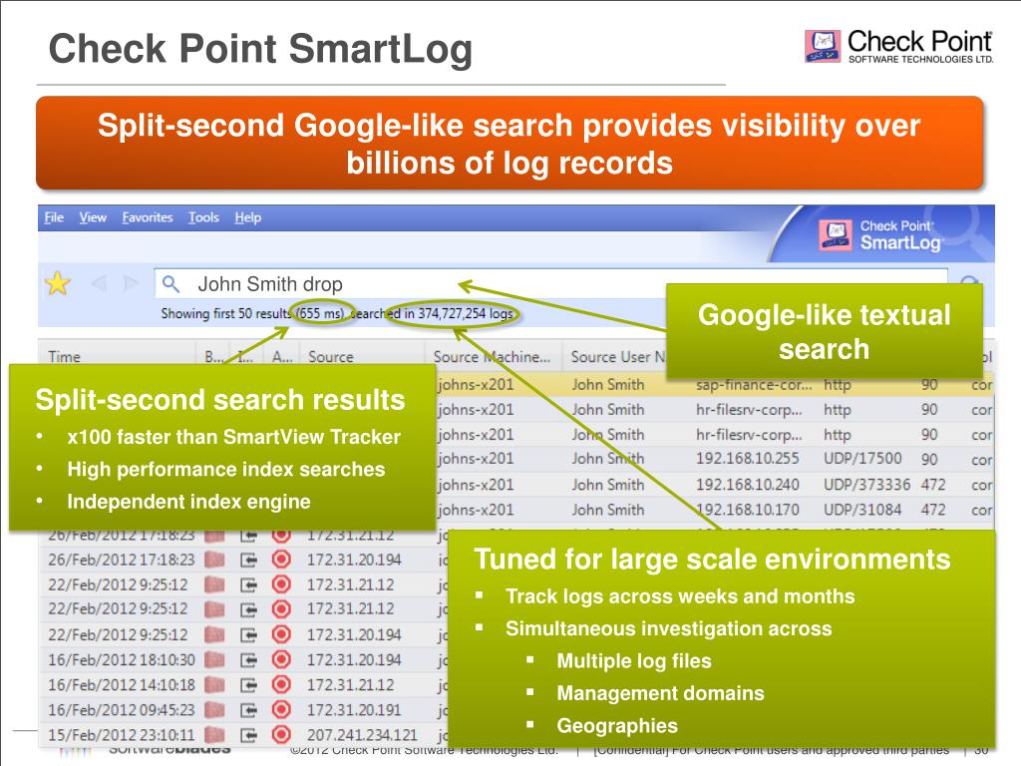Click the UDP/373336 service cell

(866, 485)
